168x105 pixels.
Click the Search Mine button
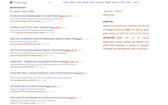pos(108,11)
